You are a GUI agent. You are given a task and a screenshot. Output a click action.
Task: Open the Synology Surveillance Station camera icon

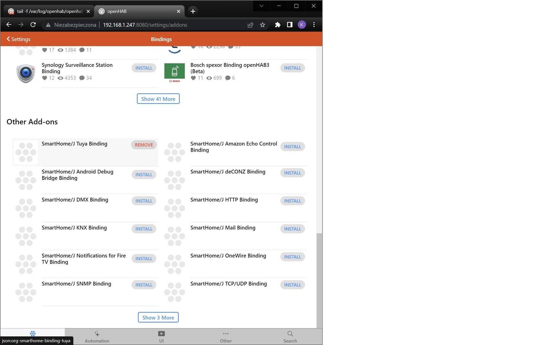[x=26, y=73]
